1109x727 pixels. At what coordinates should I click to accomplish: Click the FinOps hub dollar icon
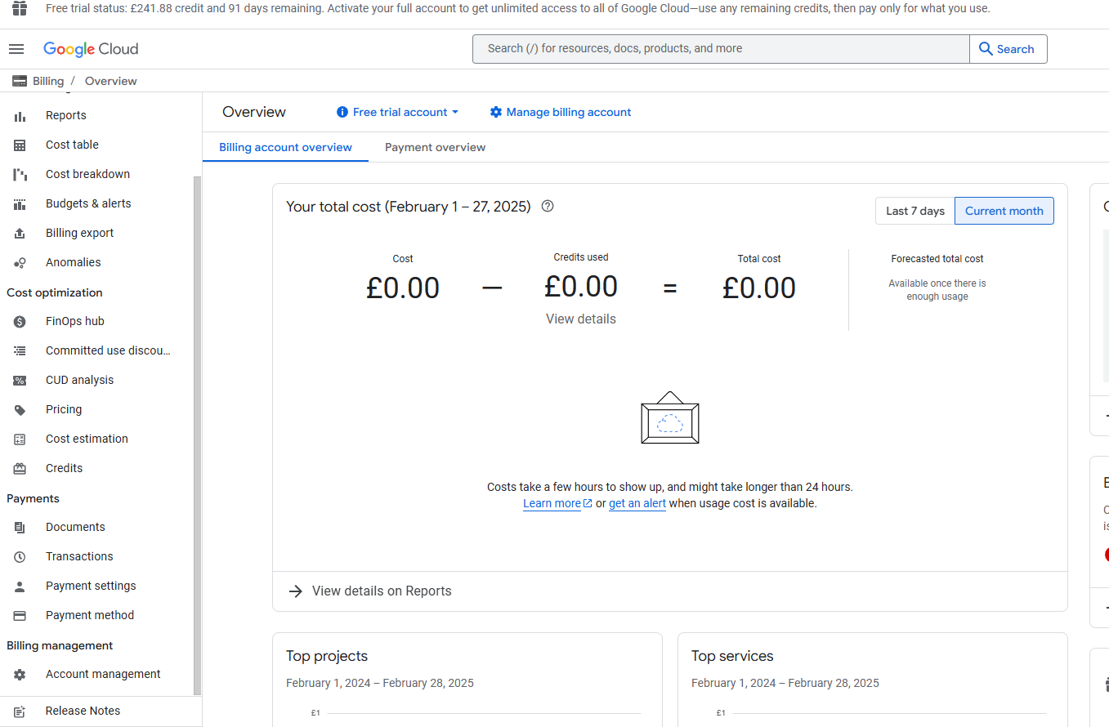[20, 322]
